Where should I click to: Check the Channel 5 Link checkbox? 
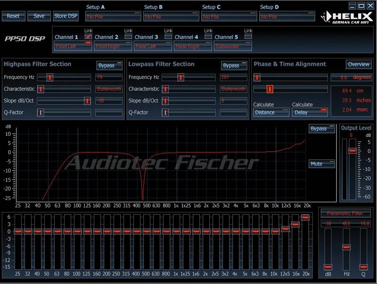pos(248,36)
